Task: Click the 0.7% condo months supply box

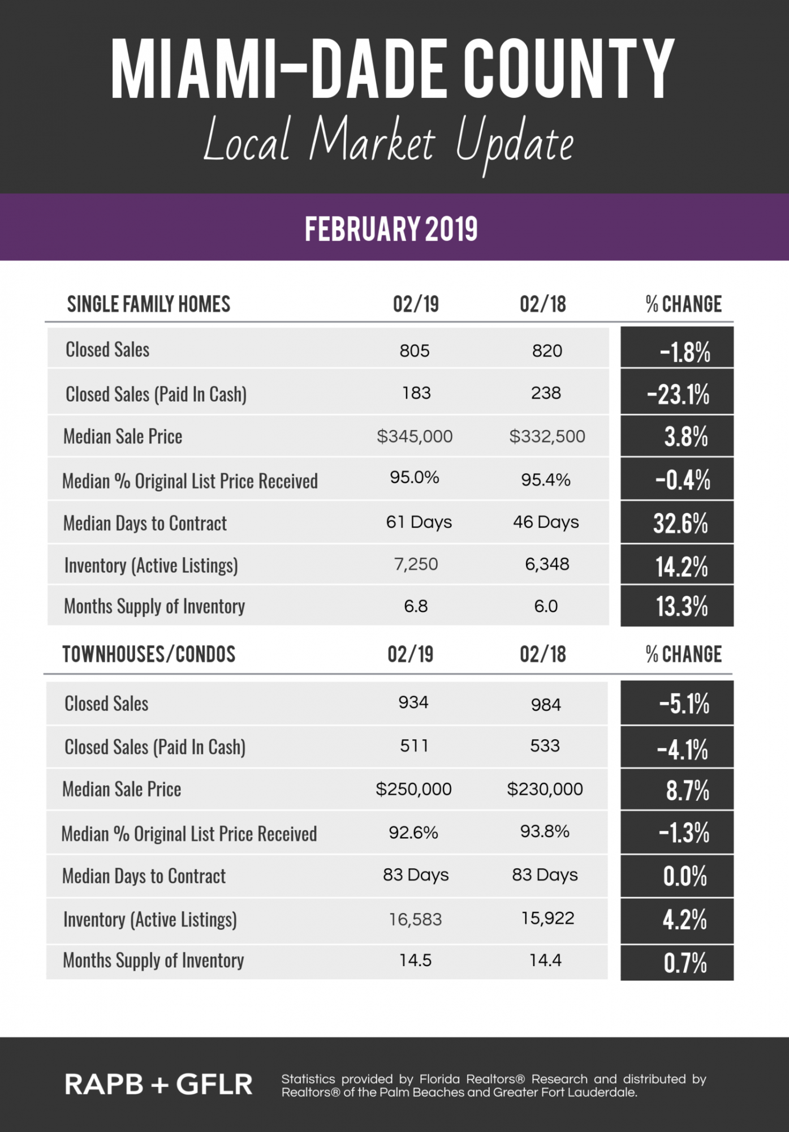Action: pyautogui.click(x=677, y=962)
